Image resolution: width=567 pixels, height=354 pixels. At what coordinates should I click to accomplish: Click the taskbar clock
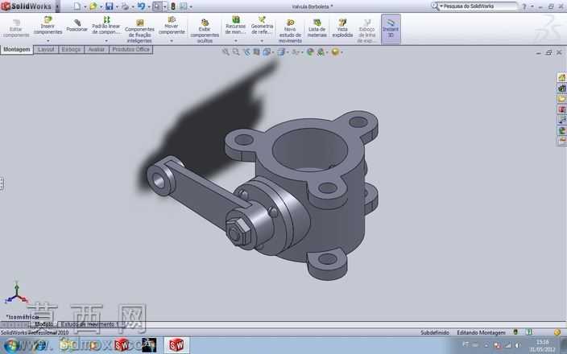click(x=542, y=345)
